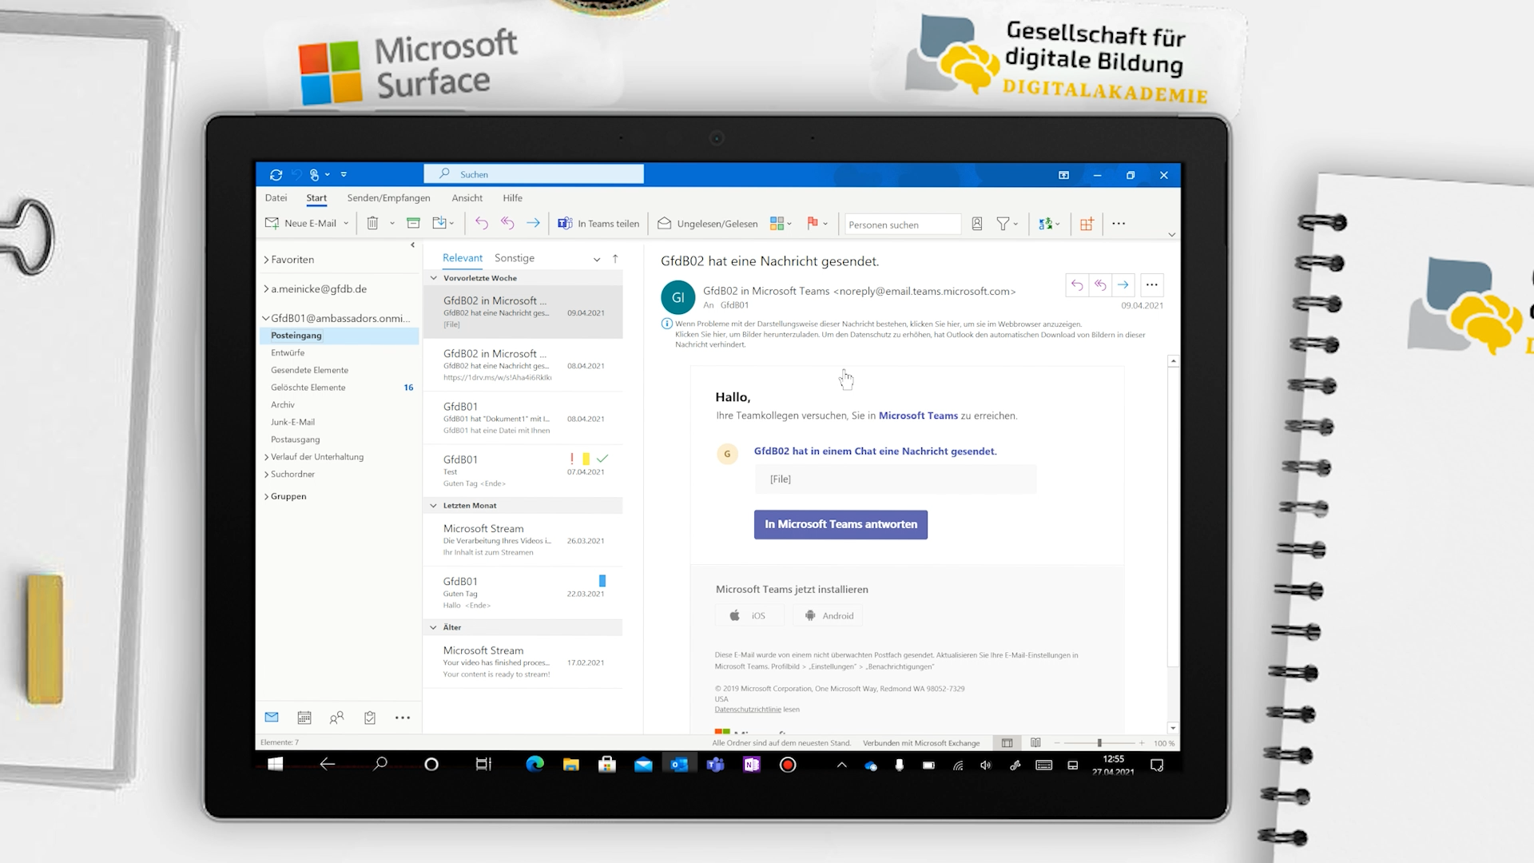
Task: Click the Forward arrow in the ribbon
Action: tap(533, 224)
